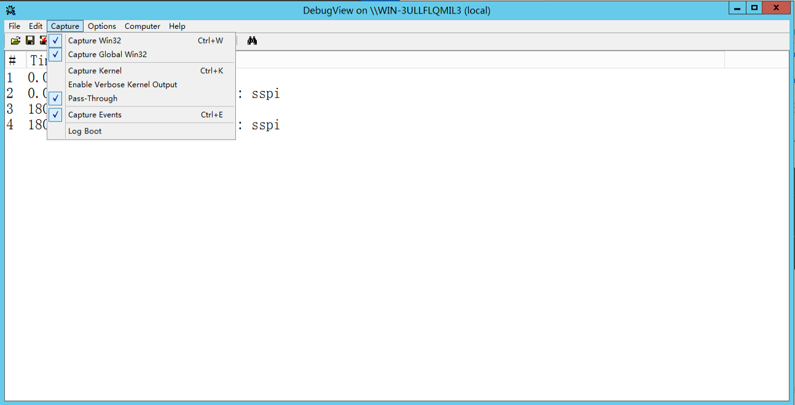Toggle Pass-Through option
This screenshot has width=795, height=405.
click(141, 98)
